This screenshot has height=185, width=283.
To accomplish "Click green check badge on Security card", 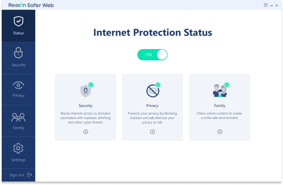I will [x=91, y=85].
